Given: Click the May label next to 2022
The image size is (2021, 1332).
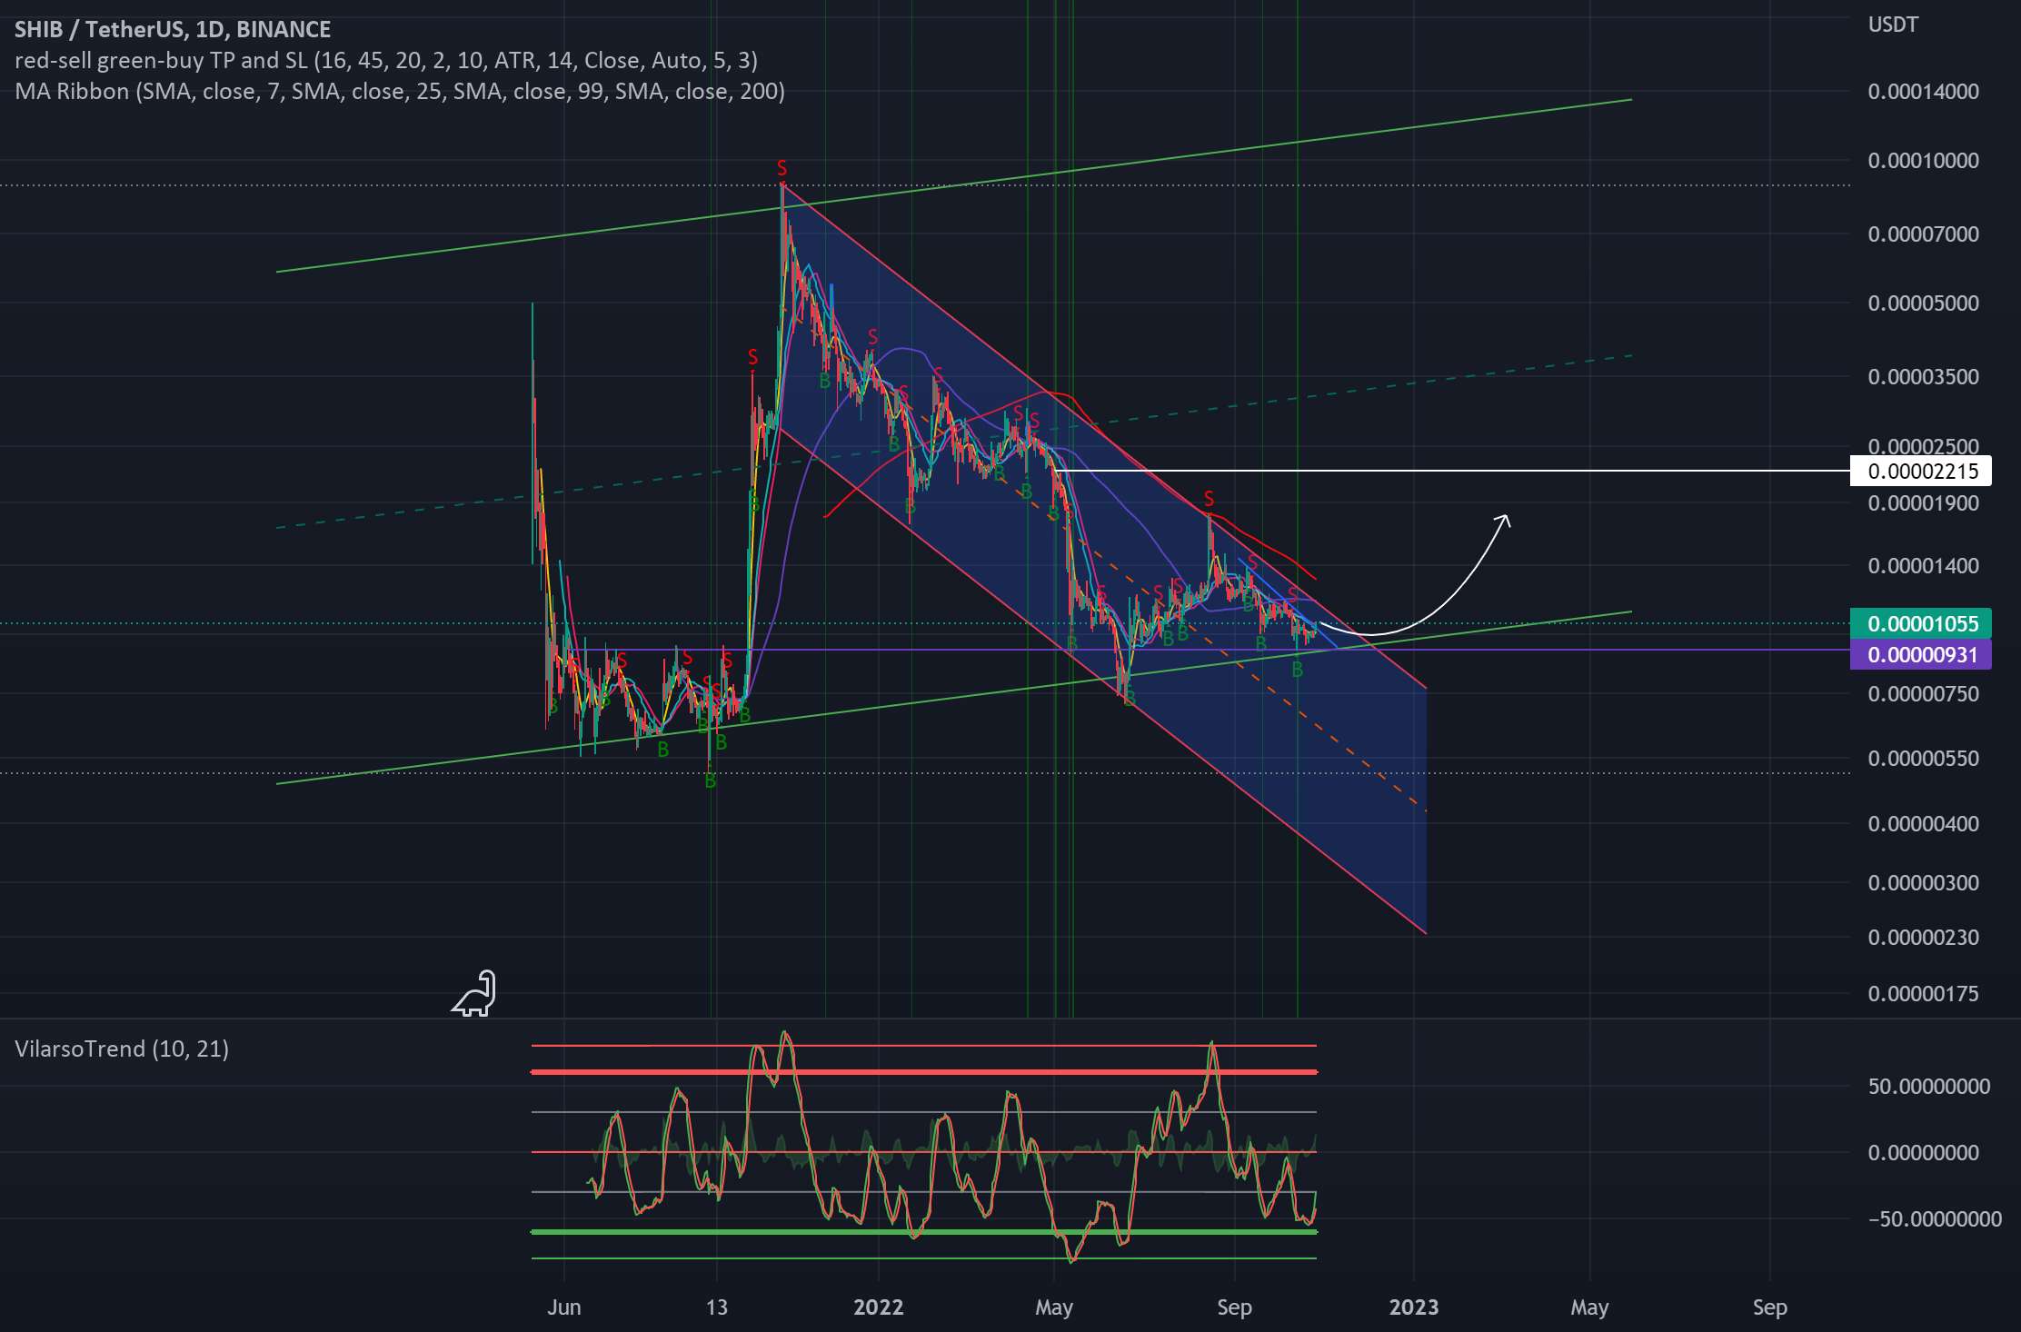Looking at the screenshot, I should (x=1054, y=1308).
